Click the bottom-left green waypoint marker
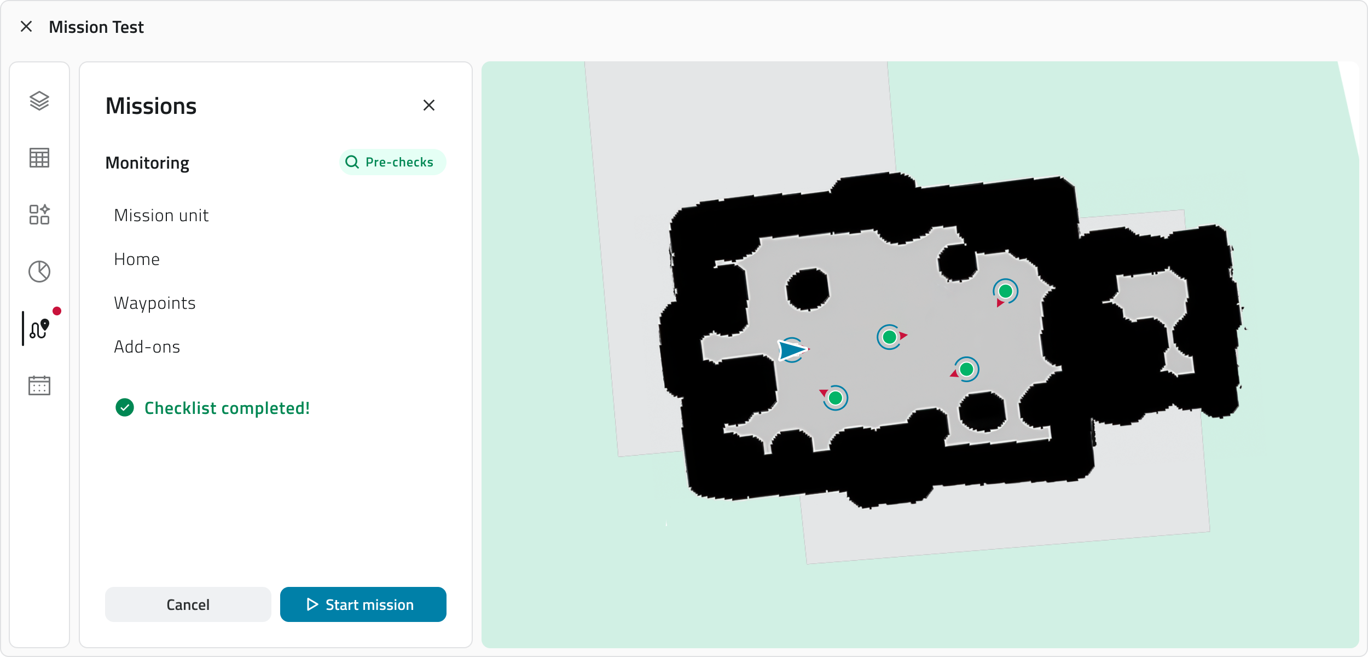The width and height of the screenshot is (1368, 657). point(836,398)
